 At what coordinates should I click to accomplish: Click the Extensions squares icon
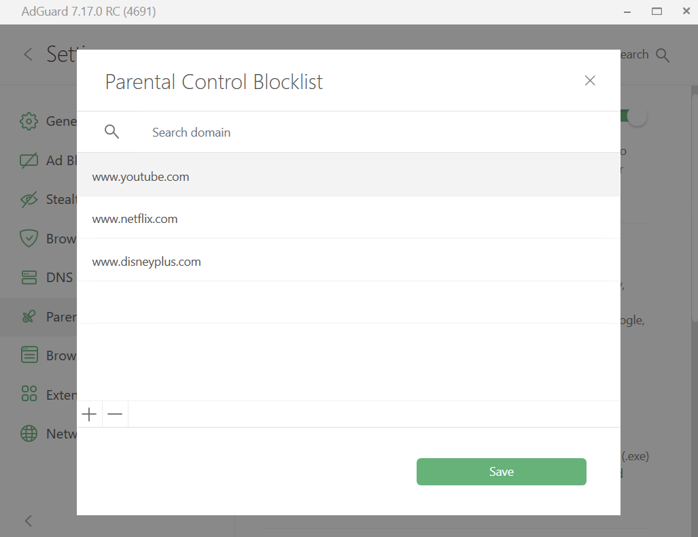(29, 394)
